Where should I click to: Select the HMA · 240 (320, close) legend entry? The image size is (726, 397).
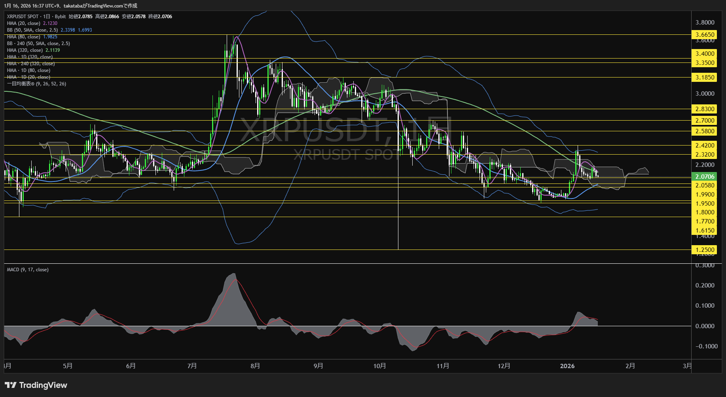[x=31, y=64]
